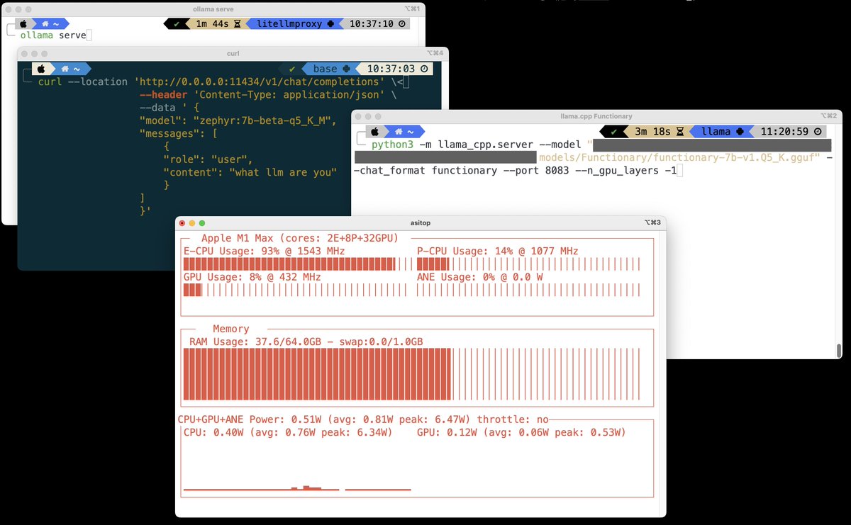Click the P-CPU usage bar
The image size is (851, 525).
[528, 264]
